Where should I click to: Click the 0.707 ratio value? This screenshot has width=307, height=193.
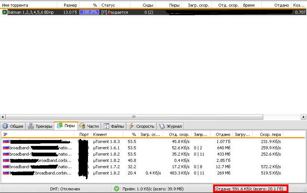300,12
